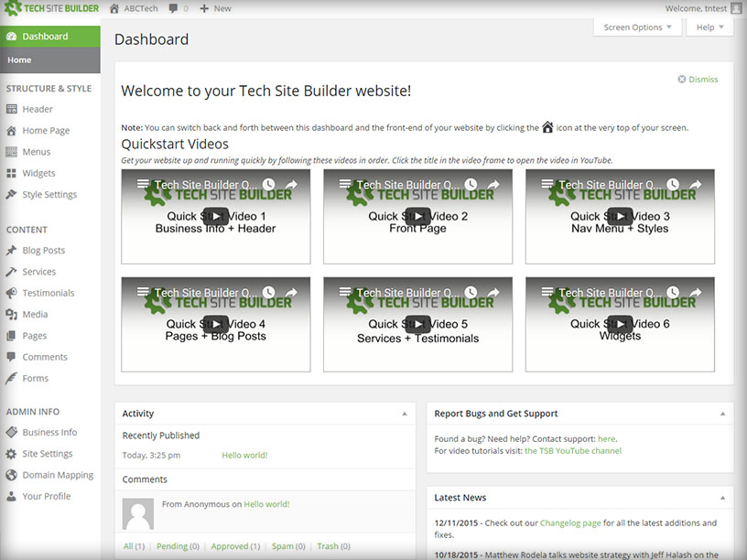The height and width of the screenshot is (560, 747).
Task: Dismiss the welcome message
Action: point(698,79)
